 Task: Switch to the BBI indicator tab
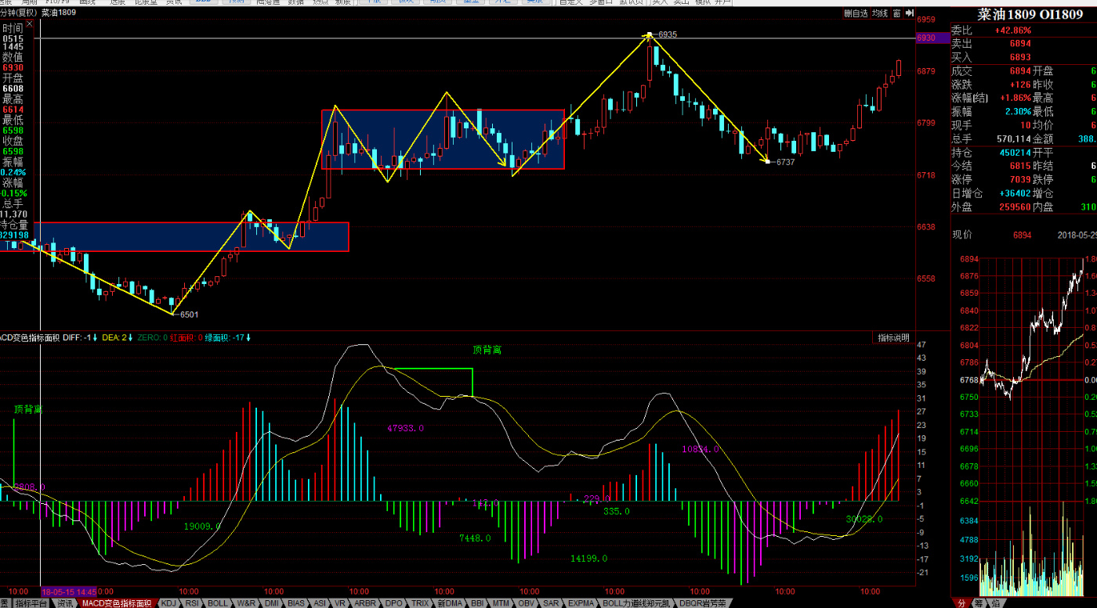(477, 603)
